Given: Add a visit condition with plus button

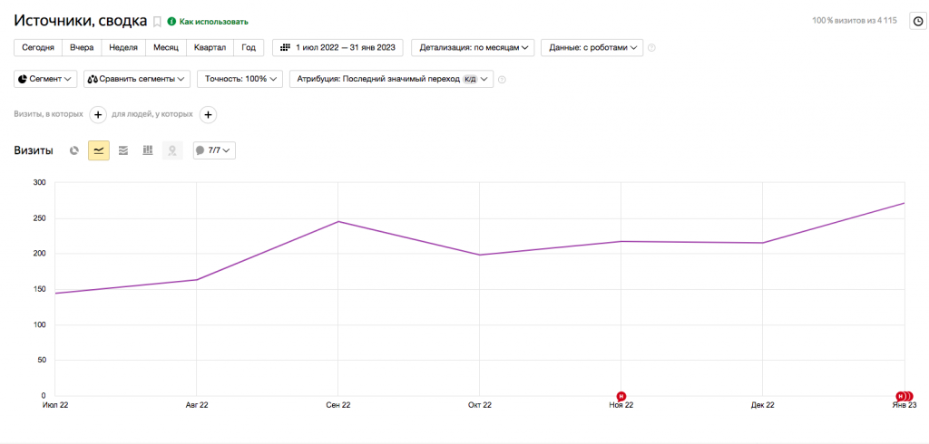Looking at the screenshot, I should pos(98,114).
